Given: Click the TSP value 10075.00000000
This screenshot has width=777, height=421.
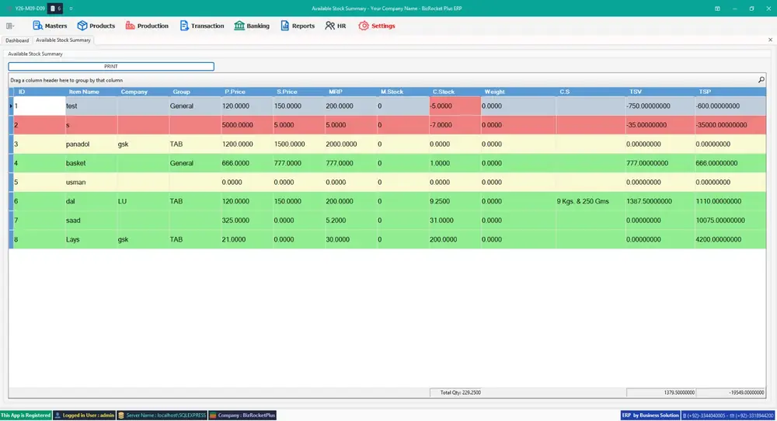Looking at the screenshot, I should (730, 221).
